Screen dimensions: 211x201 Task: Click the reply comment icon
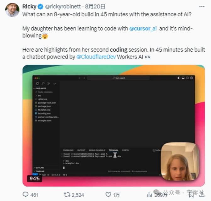click(x=25, y=195)
